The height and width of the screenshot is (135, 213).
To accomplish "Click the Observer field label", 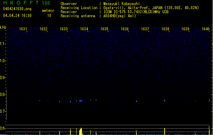I will [69, 4].
